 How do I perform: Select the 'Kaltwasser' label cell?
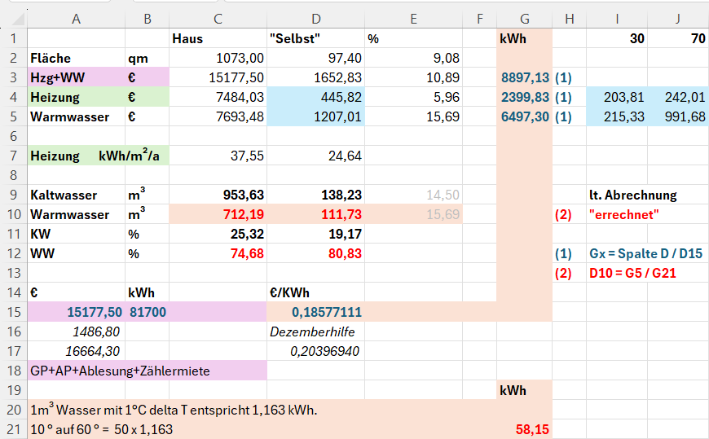(76, 195)
